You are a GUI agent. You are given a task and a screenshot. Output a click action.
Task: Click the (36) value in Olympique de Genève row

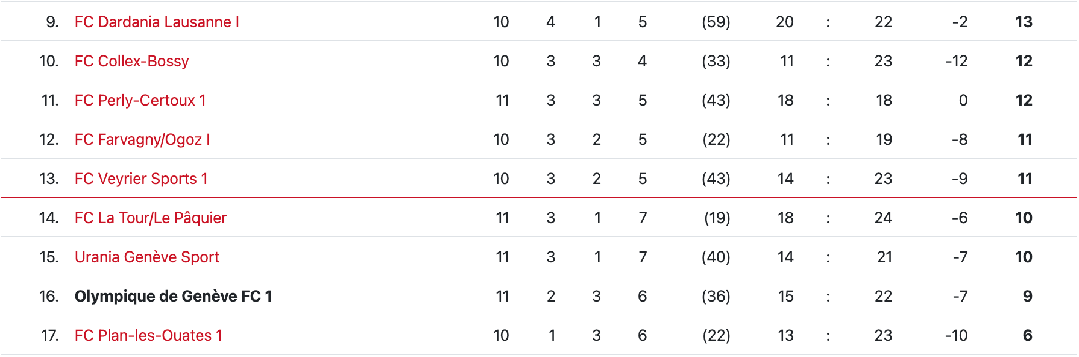pos(716,297)
